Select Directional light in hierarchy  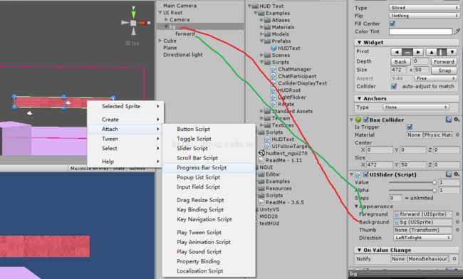coord(183,55)
